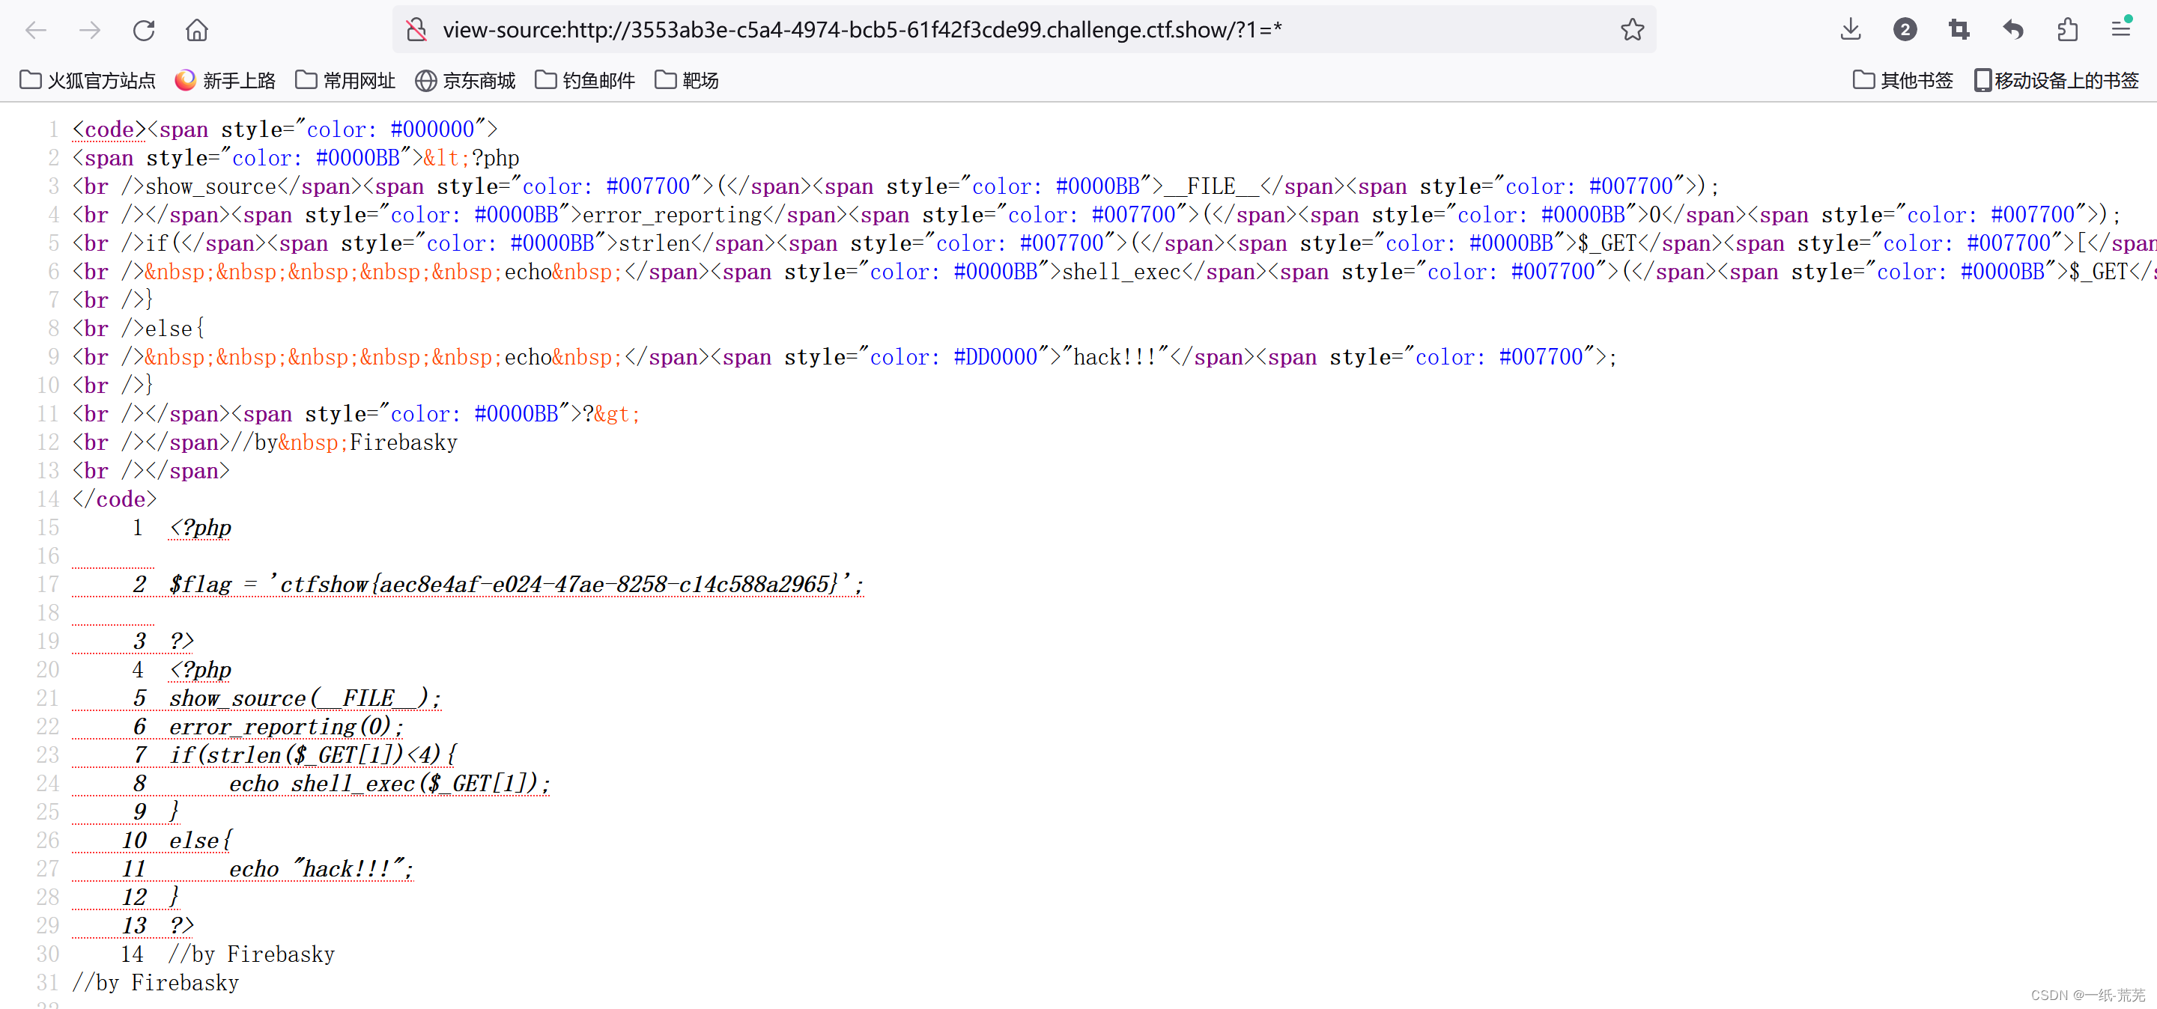The height and width of the screenshot is (1009, 2157).
Task: Open the Firefox application menu
Action: click(x=2121, y=30)
